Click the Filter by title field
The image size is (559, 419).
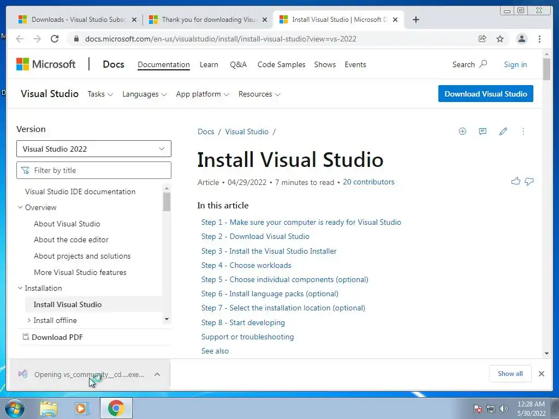pos(94,170)
